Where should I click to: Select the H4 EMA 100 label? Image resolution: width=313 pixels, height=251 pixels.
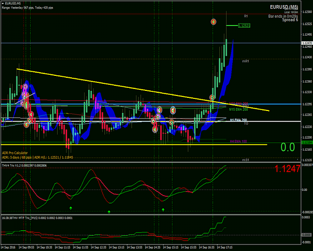pyautogui.click(x=238, y=141)
